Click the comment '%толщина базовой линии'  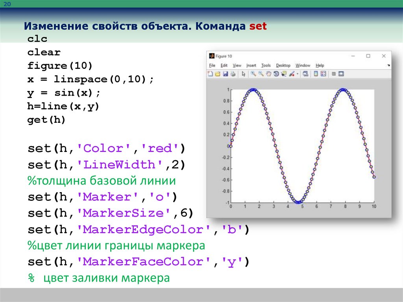(x=102, y=181)
